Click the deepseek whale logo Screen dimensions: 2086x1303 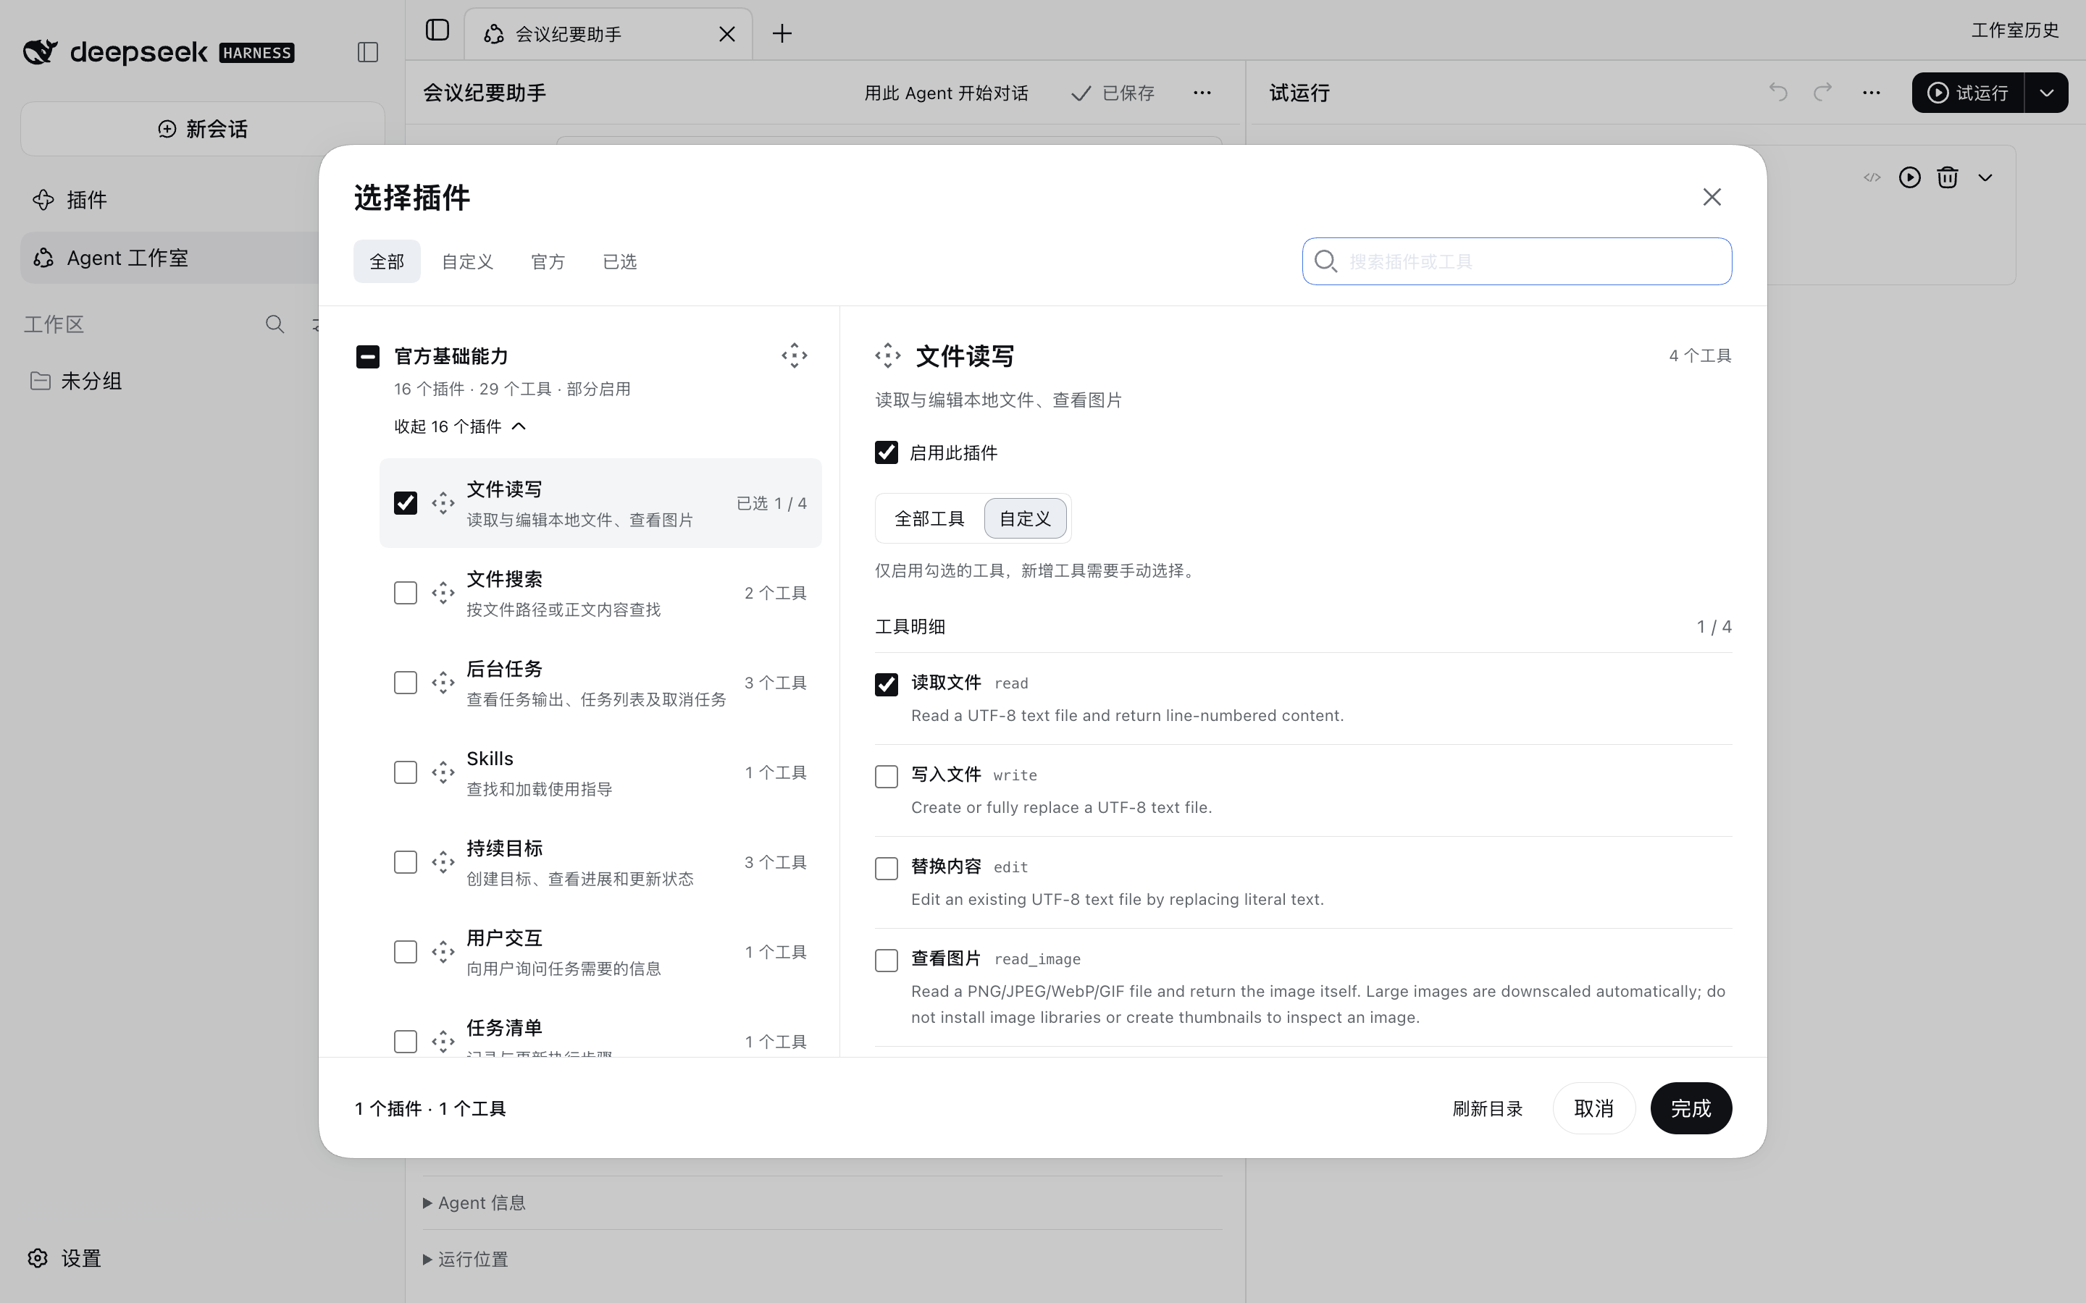click(41, 51)
